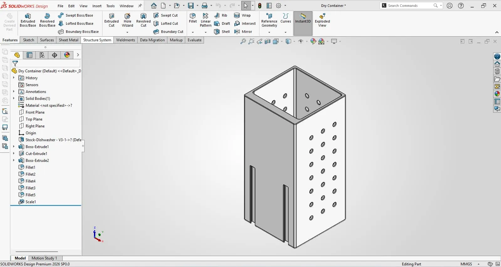This screenshot has height=267, width=501.
Task: Click the Rebuild traffic light icon
Action: pyautogui.click(x=260, y=6)
